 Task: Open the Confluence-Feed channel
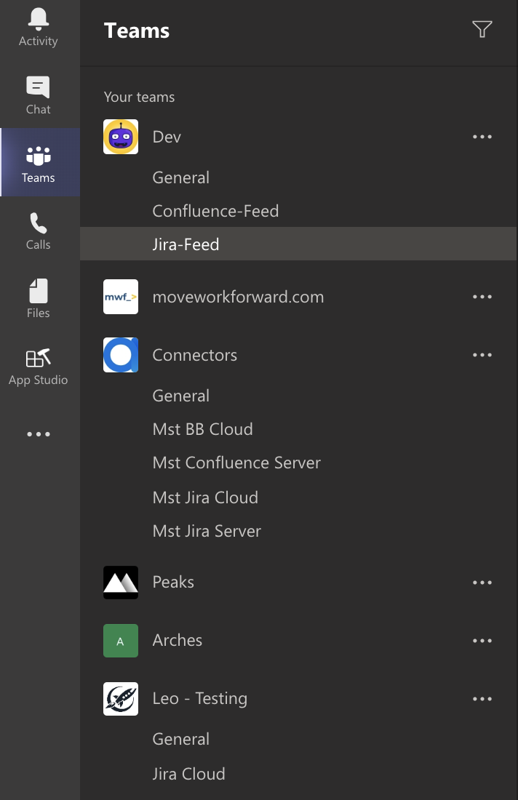(215, 211)
